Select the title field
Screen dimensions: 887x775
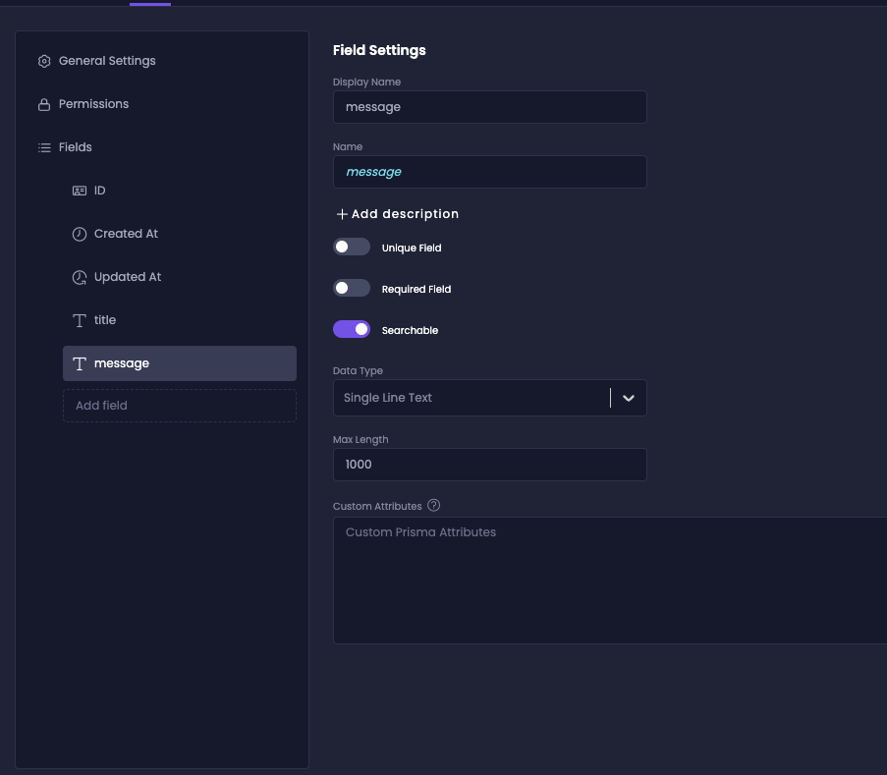point(105,320)
